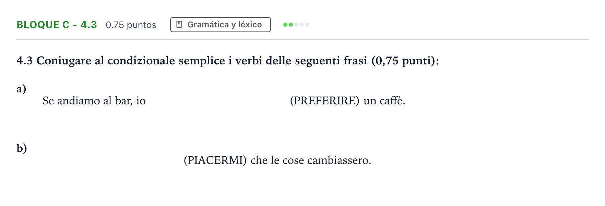Select the third gray difficulty dot
The image size is (605, 206).
296,25
